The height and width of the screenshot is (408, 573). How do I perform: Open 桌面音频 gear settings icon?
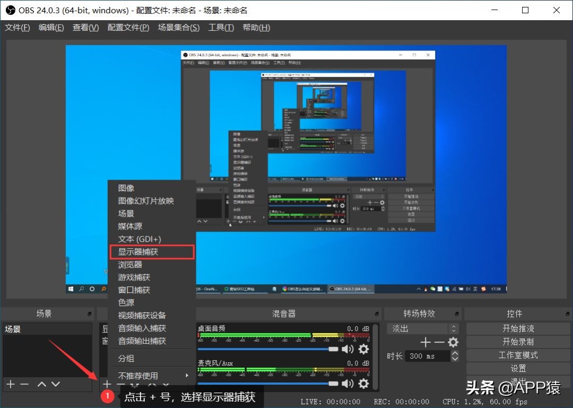tap(363, 349)
